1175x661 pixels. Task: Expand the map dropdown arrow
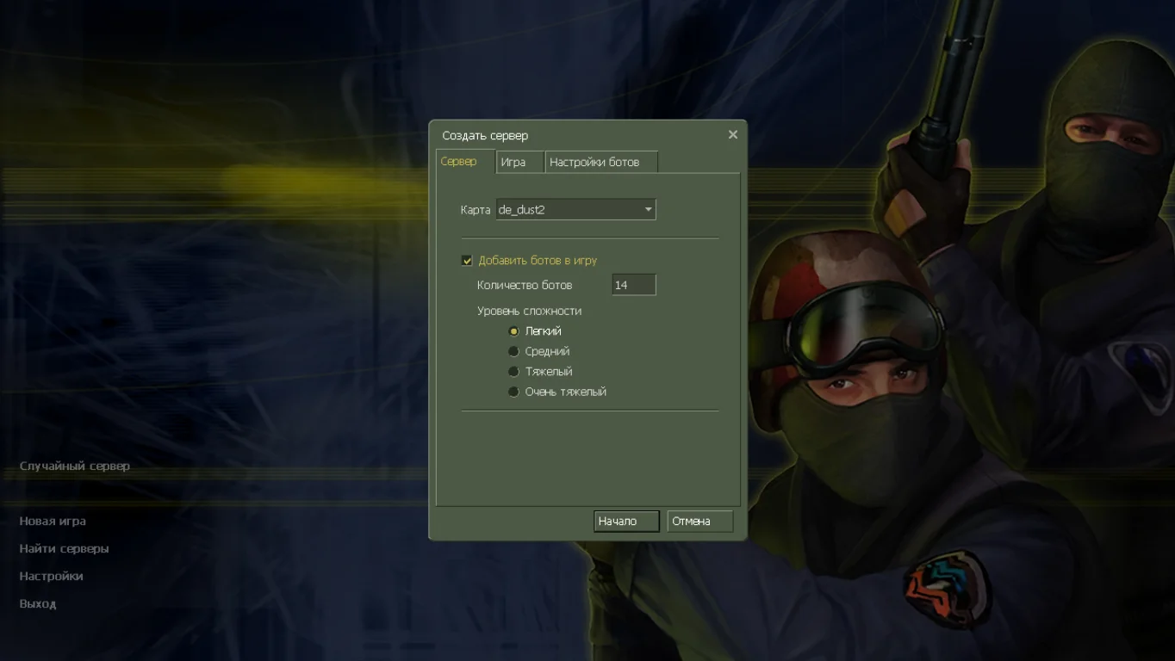coord(648,209)
